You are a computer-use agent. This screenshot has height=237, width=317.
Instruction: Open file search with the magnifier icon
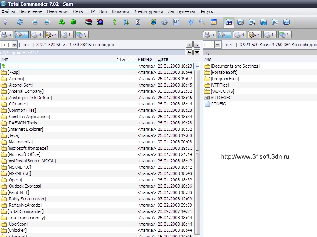click(202, 22)
